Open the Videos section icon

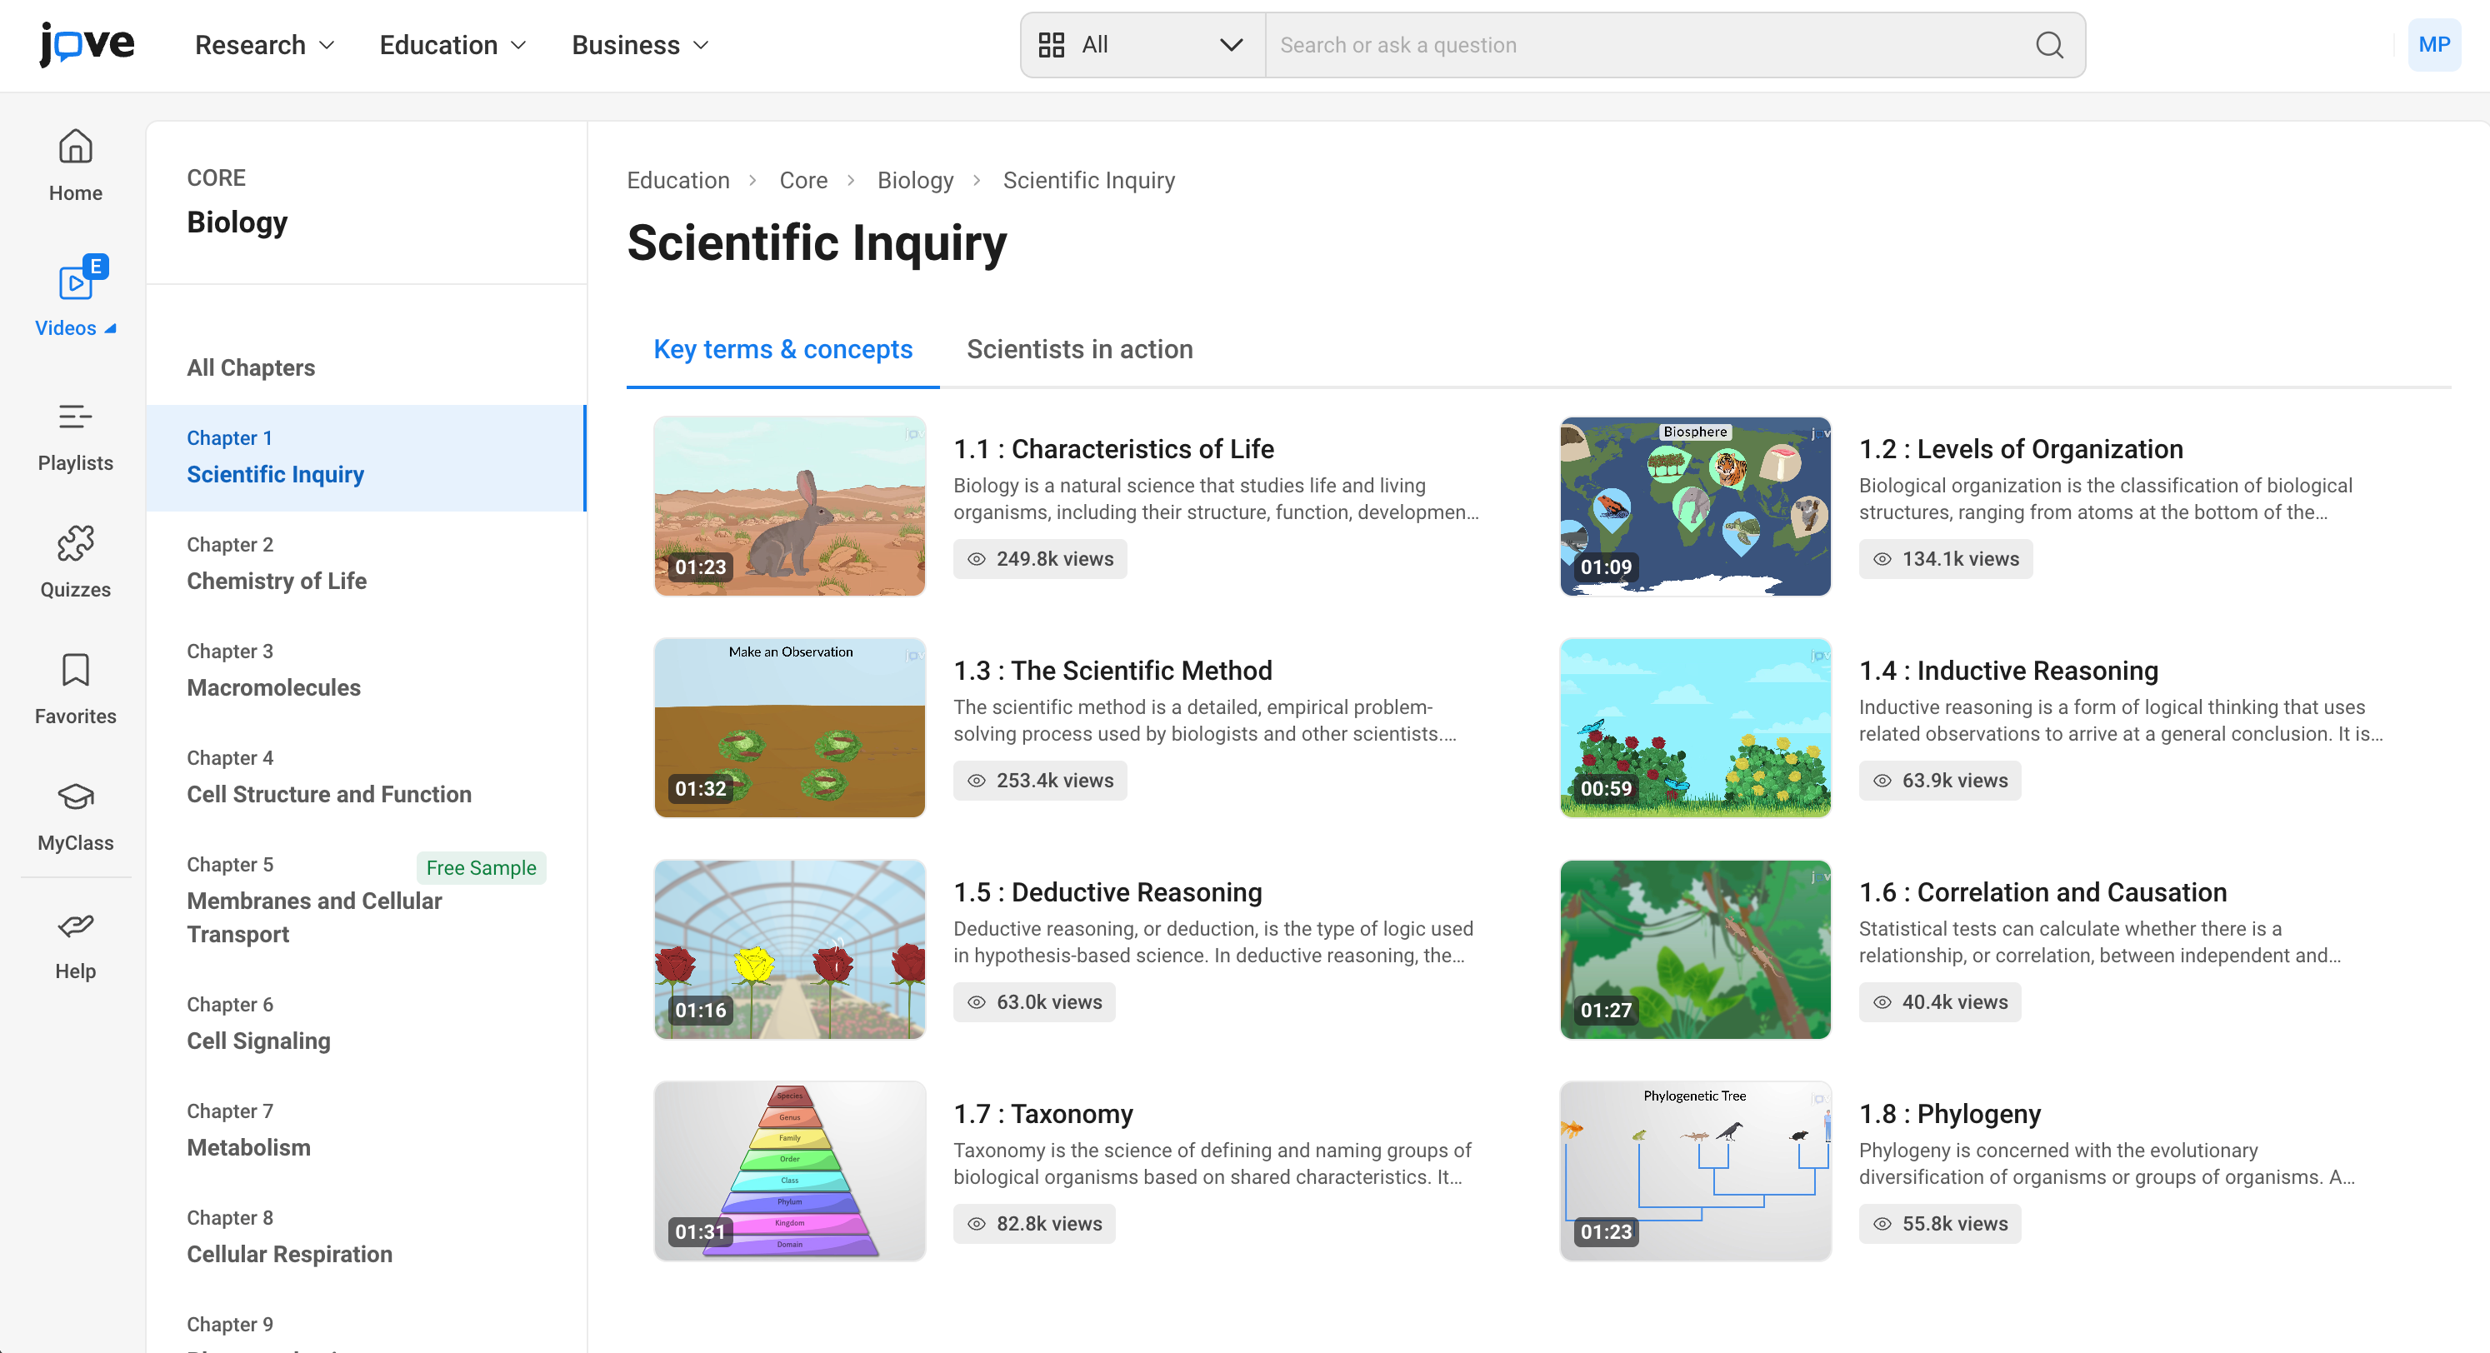click(75, 283)
